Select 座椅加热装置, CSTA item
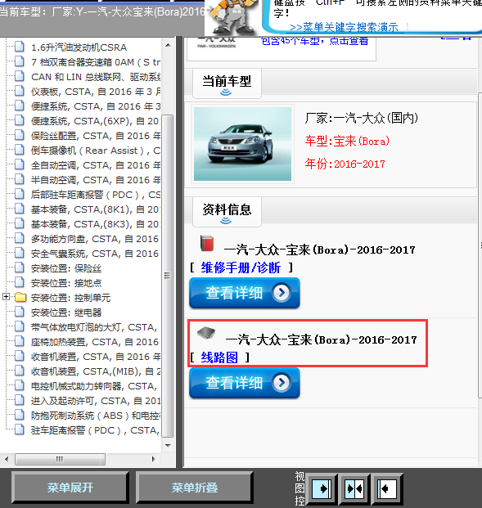The image size is (482, 508). coord(95,342)
